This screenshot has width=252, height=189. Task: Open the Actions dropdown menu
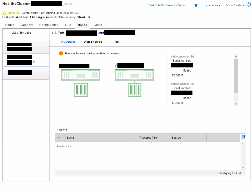click(x=213, y=5)
